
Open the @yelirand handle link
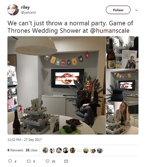[28, 13]
